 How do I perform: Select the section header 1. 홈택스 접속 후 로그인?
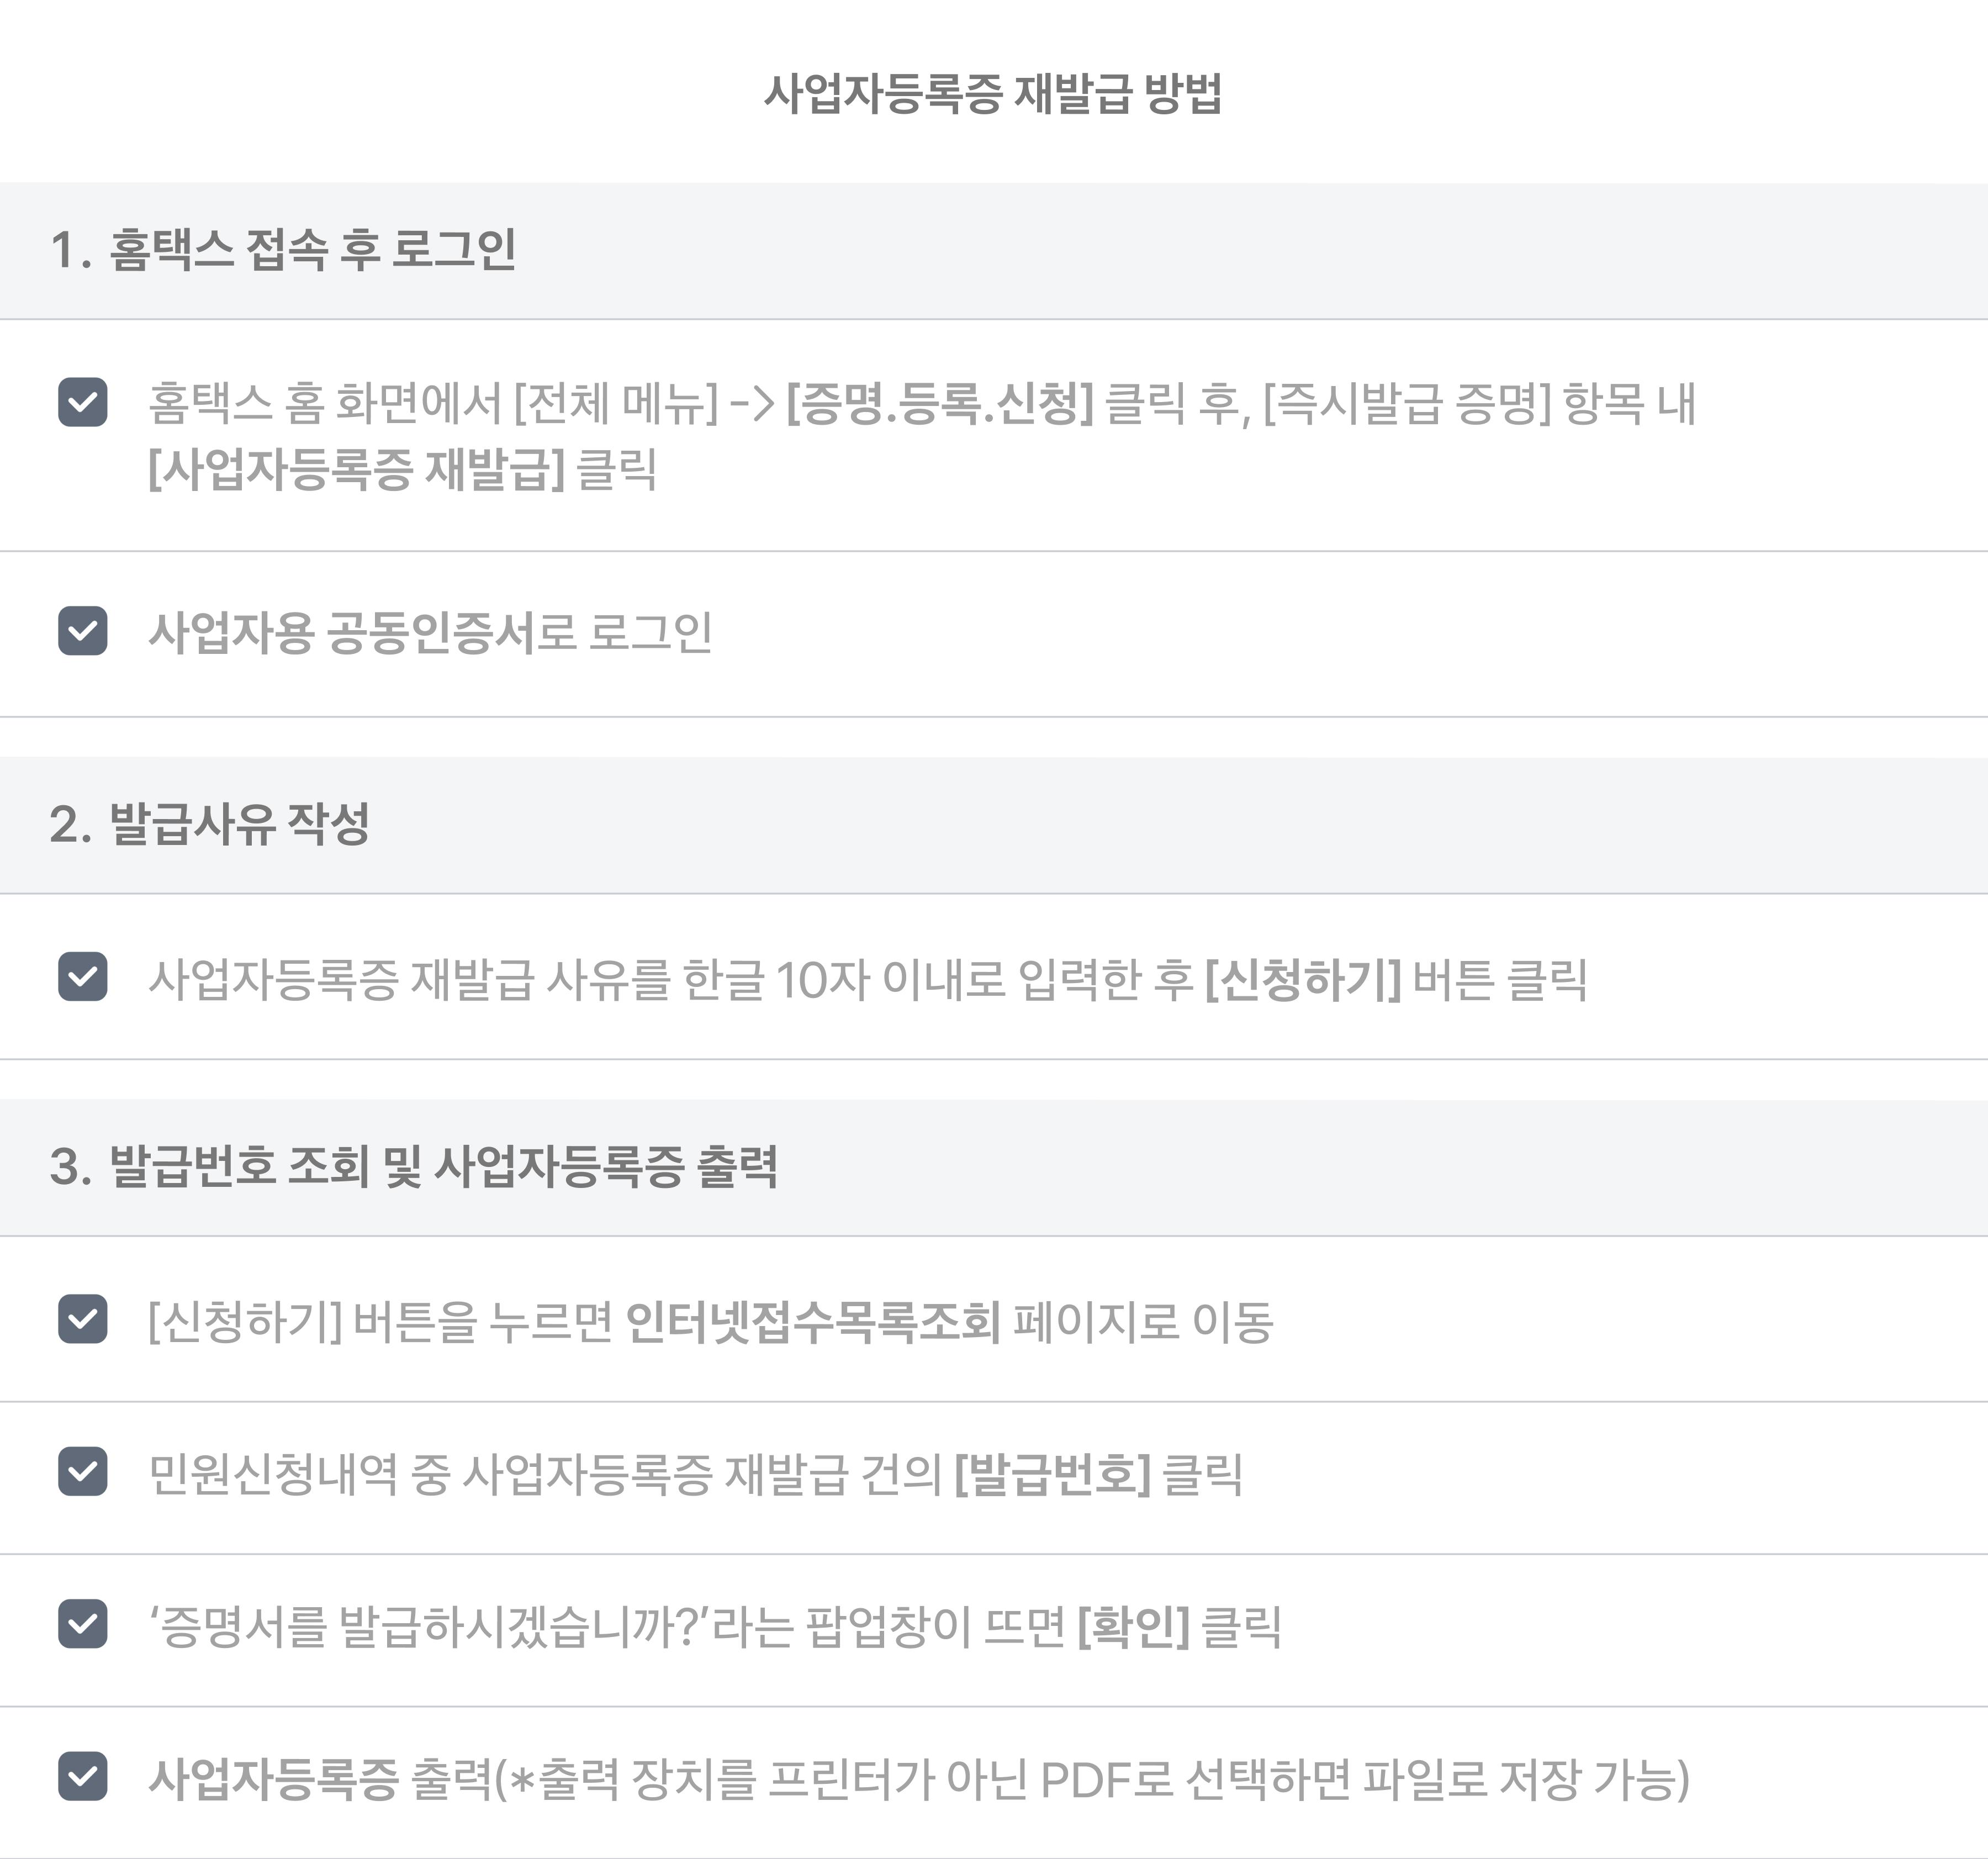994,251
